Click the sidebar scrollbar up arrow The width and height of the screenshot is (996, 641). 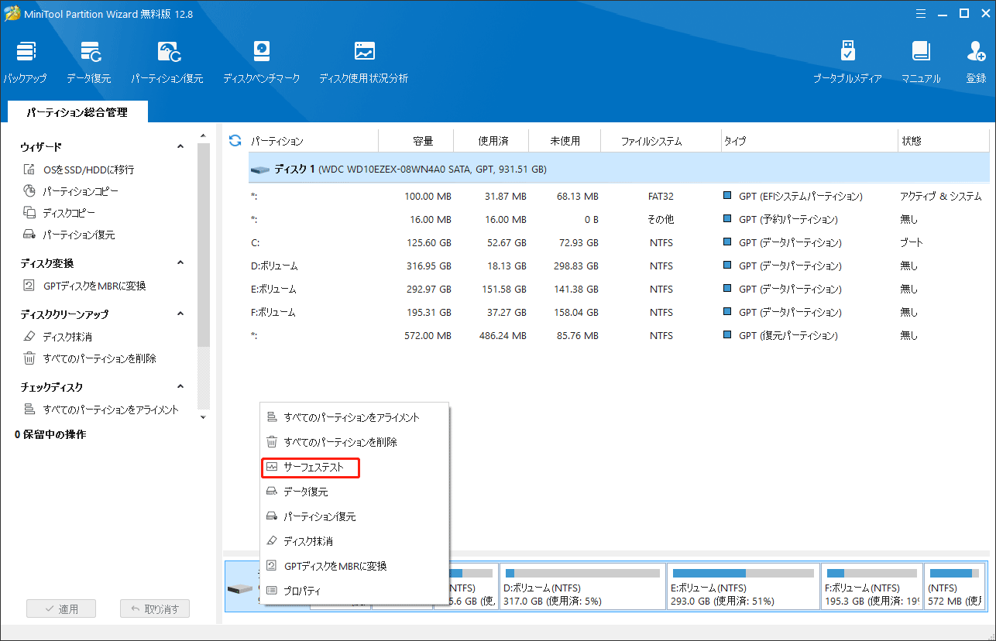[x=204, y=137]
